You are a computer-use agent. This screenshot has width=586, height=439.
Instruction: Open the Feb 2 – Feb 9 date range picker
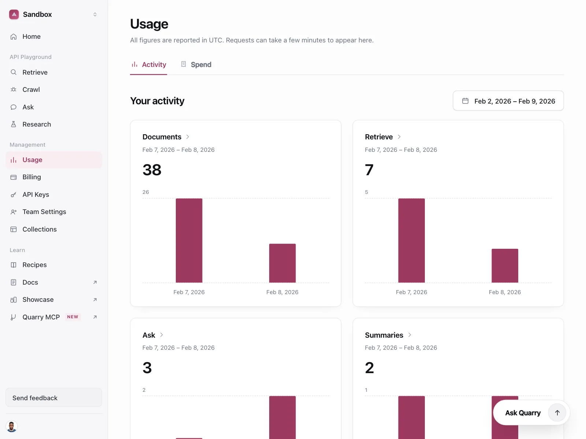click(x=508, y=101)
